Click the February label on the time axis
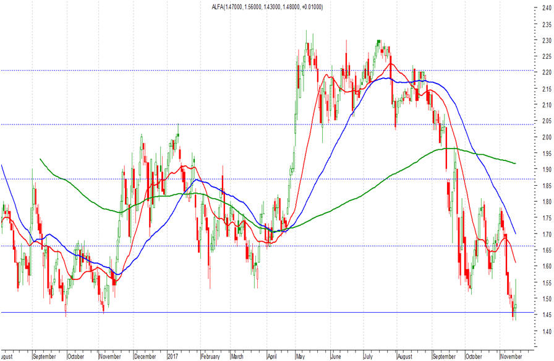Screen dimensions: 554x361 point(210,357)
